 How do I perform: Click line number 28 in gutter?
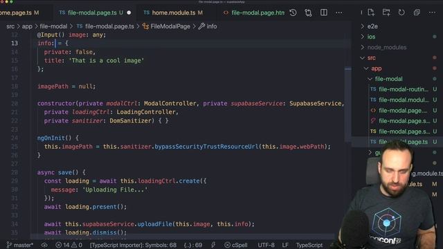tap(15, 172)
